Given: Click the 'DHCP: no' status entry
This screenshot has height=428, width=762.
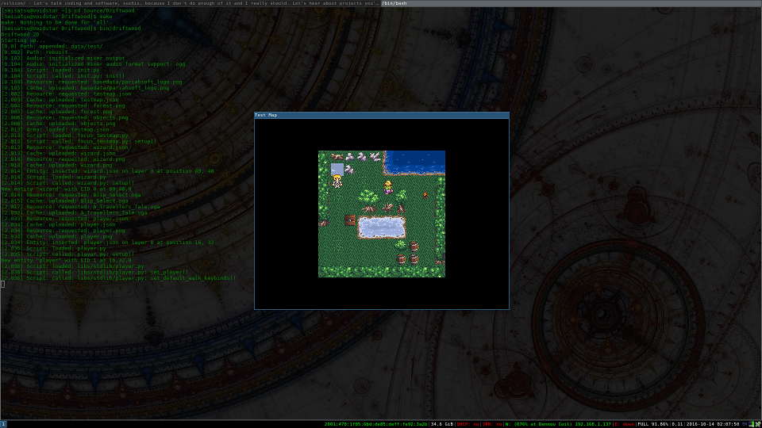Looking at the screenshot, I should pos(467,424).
